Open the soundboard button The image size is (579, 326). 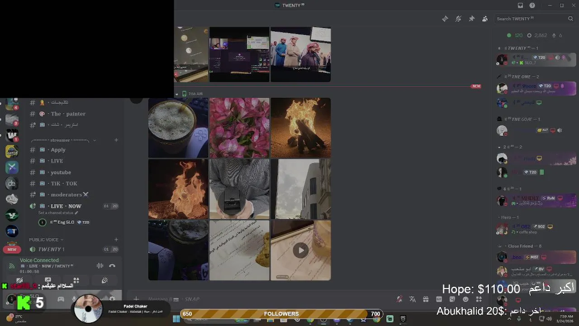point(104,281)
